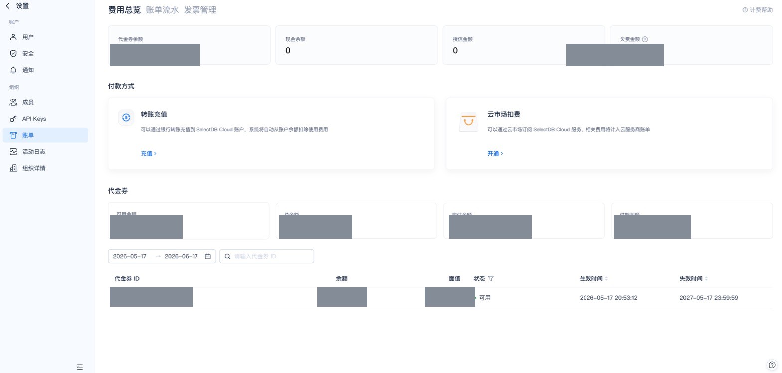The width and height of the screenshot is (782, 373).
Task: Click the building icon for 组织详情
Action: point(13,168)
